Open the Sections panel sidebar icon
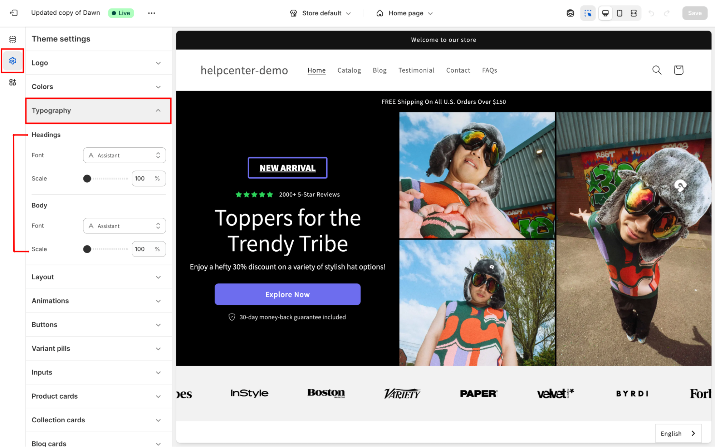Screen dimensions: 715x447 click(x=13, y=39)
